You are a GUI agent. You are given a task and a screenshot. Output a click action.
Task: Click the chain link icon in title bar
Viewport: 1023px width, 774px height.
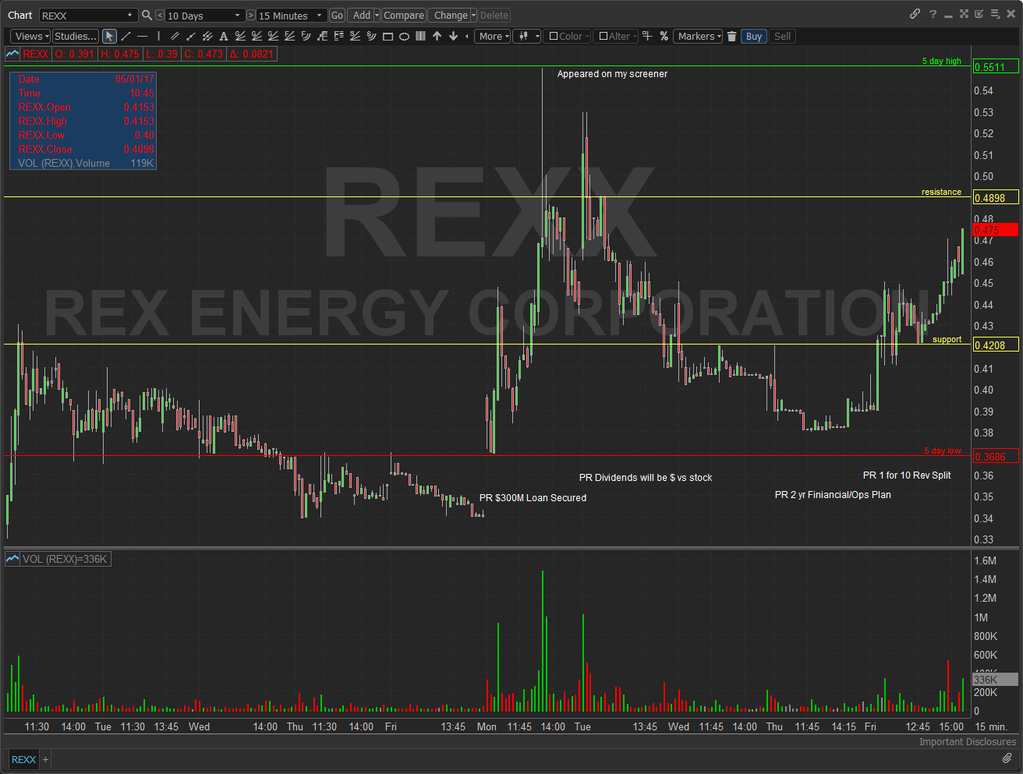915,14
